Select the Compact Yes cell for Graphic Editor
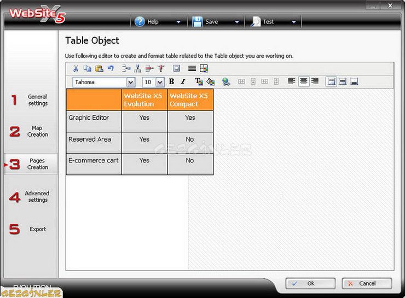Viewport: 405px width, 298px height. click(190, 121)
